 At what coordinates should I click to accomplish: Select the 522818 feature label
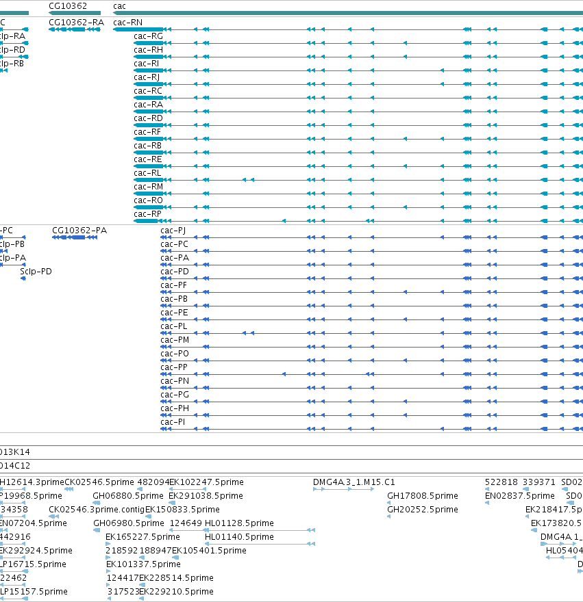[x=501, y=482]
